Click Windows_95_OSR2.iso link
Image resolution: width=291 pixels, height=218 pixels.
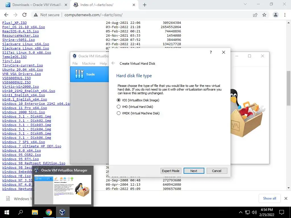point(22,155)
